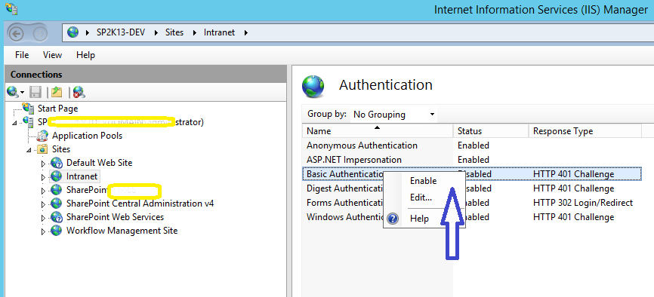
Task: Click the Start Page icon in the tree
Action: coord(29,108)
